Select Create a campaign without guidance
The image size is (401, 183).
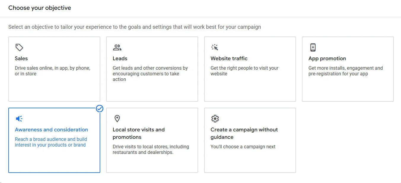point(250,140)
